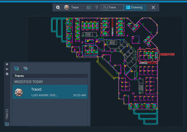Switch to Drawing editing mode
187x132 pixels.
coord(135,7)
